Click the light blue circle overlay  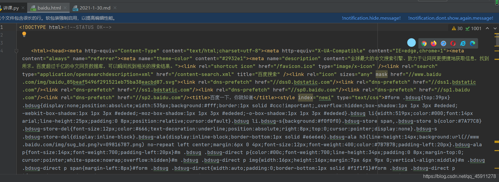412,43
